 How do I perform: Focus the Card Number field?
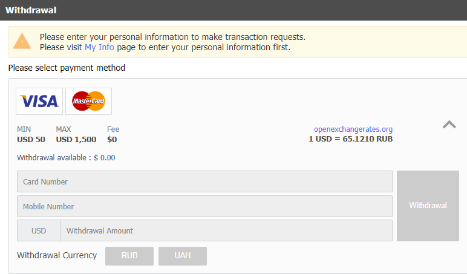[x=204, y=181]
